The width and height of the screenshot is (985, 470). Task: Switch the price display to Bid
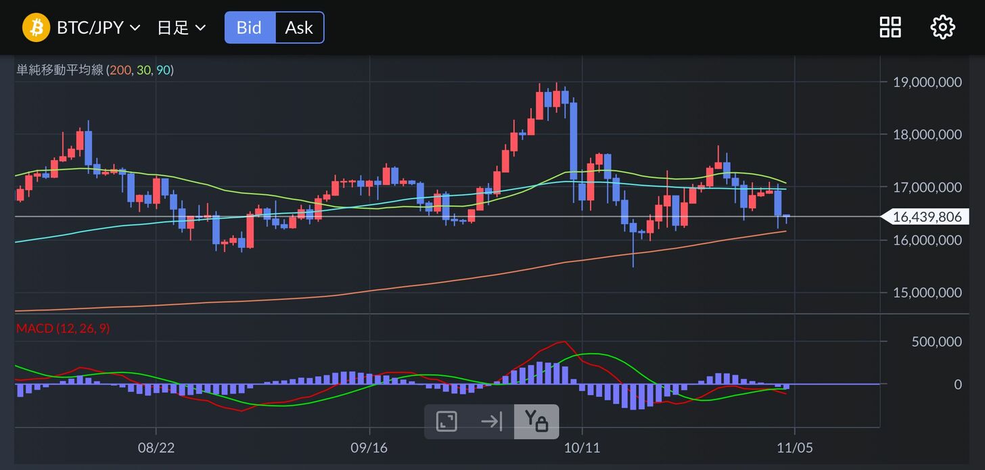coord(250,28)
